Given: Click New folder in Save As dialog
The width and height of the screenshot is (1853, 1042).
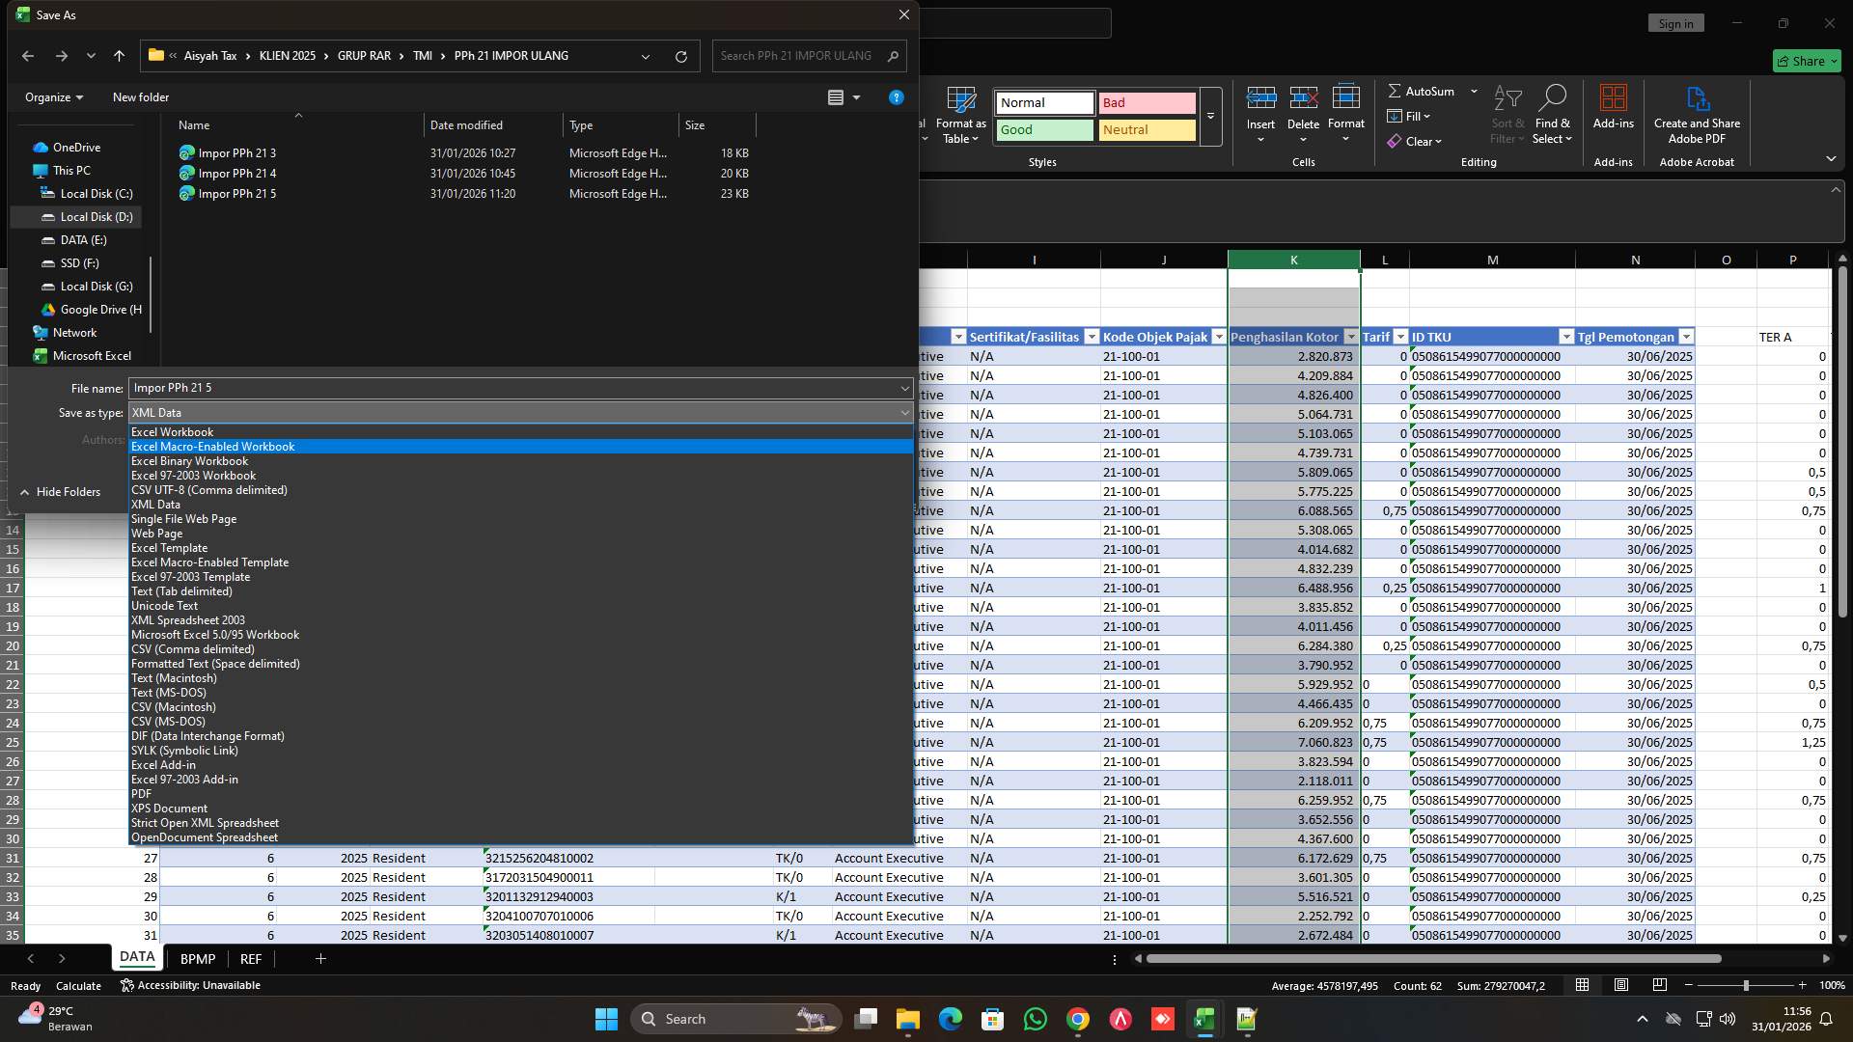Looking at the screenshot, I should tap(141, 96).
